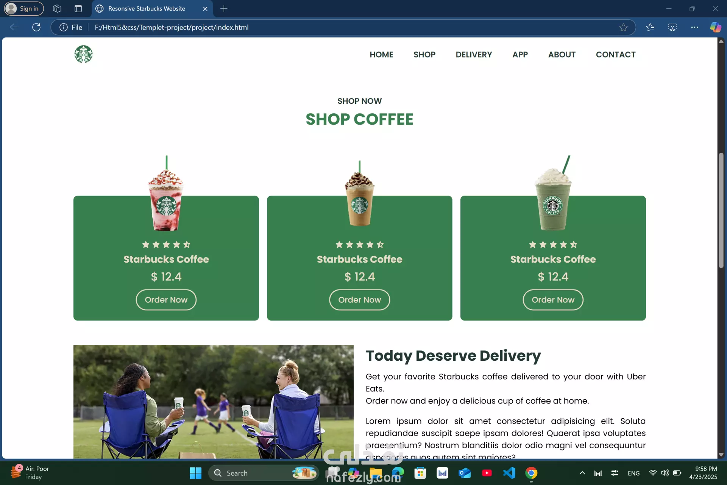Launch Visual Studio Code from taskbar
This screenshot has width=727, height=485.
tap(509, 473)
